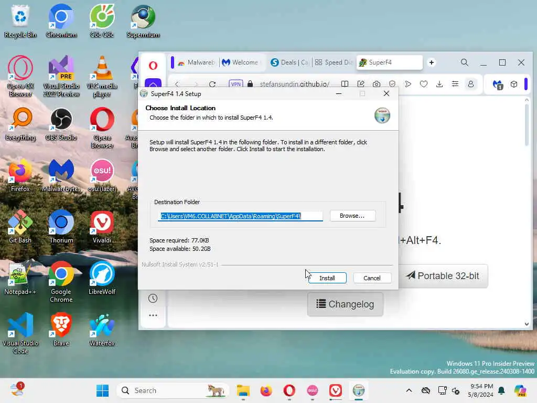Click the edit page icon in address bar
The image size is (537, 403).
[361, 84]
